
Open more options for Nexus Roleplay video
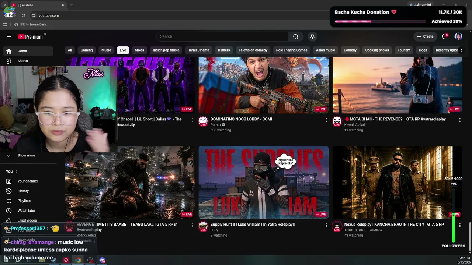pos(460,225)
